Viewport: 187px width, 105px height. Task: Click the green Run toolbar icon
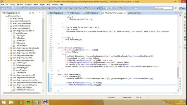pos(65,8)
